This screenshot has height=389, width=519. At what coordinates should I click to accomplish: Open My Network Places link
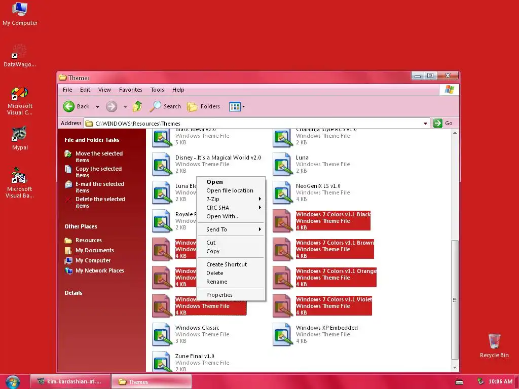pyautogui.click(x=100, y=270)
